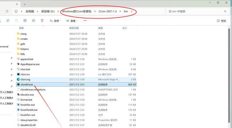Click the elevator.exe icon

pos(18,94)
